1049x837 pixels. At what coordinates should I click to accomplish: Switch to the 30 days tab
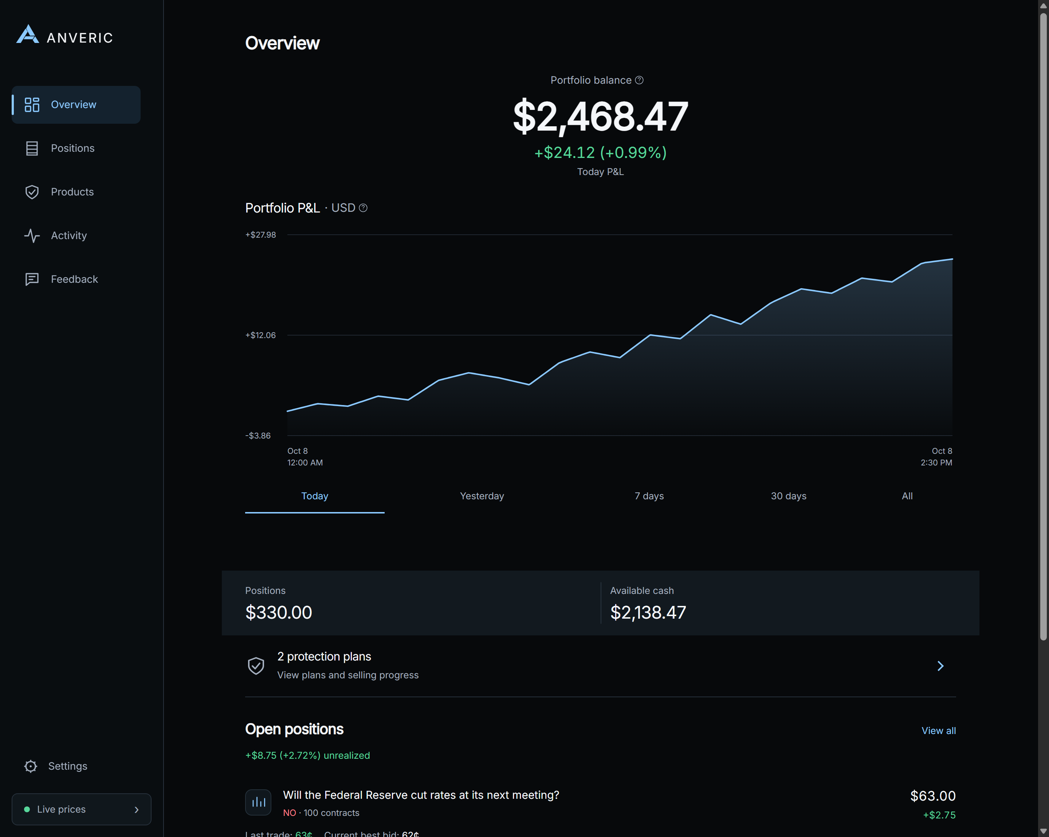coord(788,496)
